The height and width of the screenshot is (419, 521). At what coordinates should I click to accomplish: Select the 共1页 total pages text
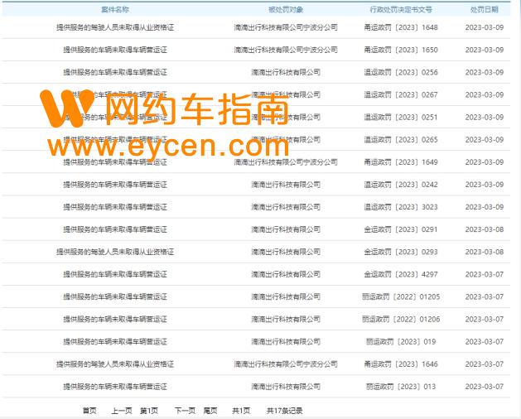pyautogui.click(x=241, y=411)
